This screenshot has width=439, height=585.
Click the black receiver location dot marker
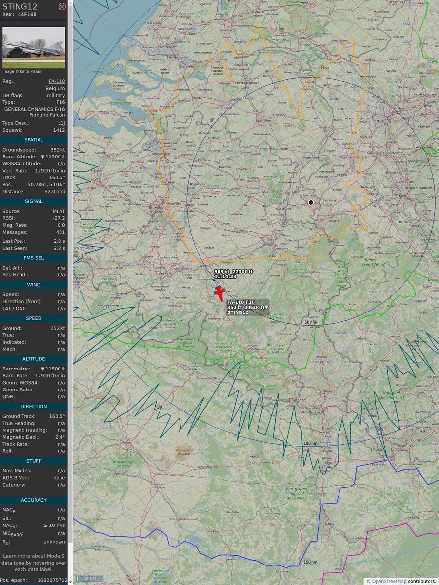311,202
